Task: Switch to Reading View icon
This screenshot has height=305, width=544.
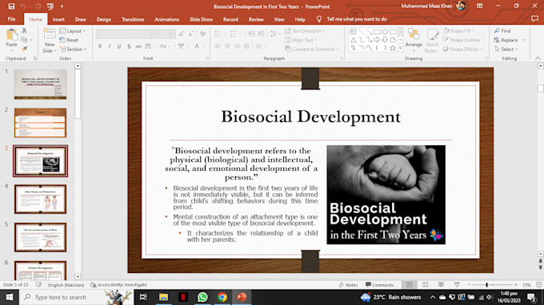Action: pos(441,285)
